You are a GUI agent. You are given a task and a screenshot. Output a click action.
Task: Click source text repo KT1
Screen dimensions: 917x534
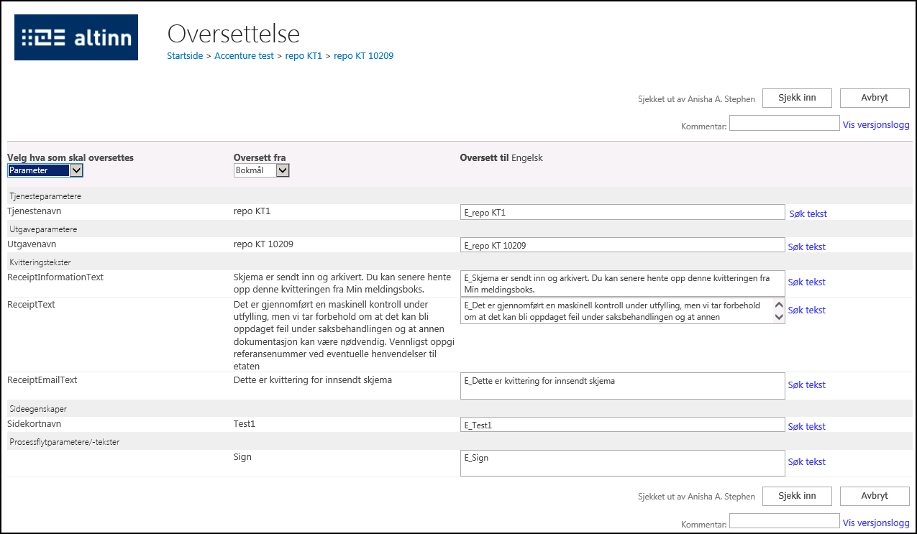[252, 211]
